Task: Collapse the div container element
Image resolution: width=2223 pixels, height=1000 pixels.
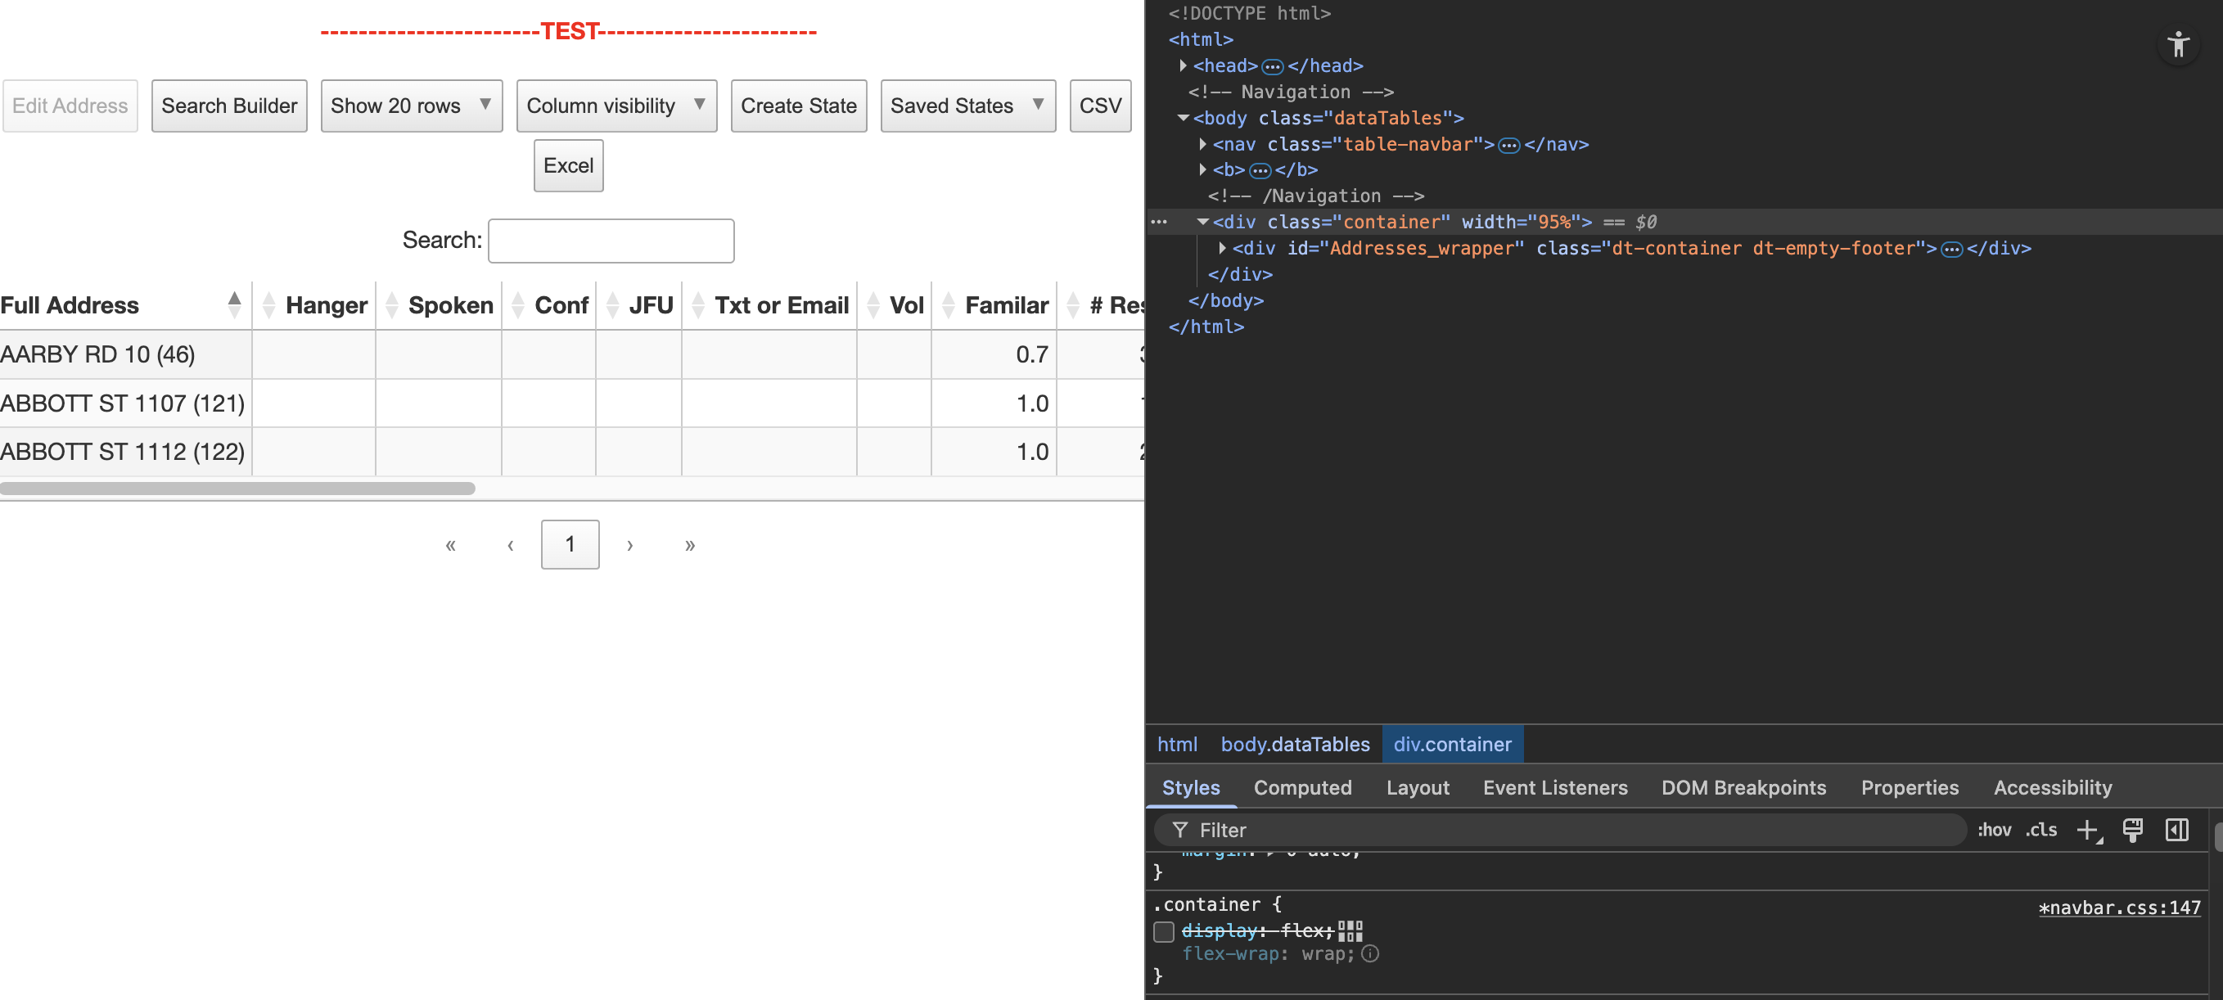Action: pos(1203,223)
